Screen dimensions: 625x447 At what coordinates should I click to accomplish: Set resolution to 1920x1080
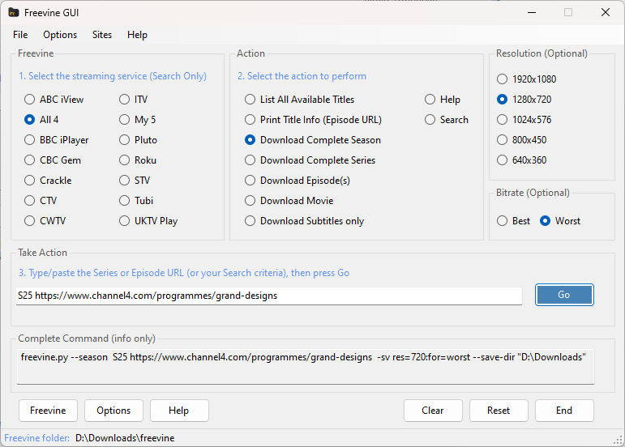point(503,79)
